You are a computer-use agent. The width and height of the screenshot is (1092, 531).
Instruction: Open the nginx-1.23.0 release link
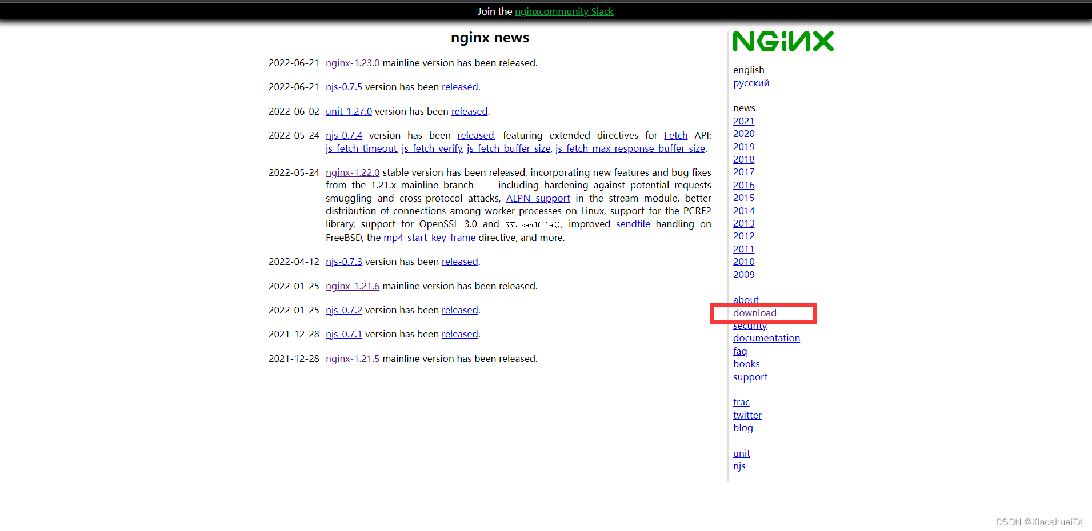[353, 63]
